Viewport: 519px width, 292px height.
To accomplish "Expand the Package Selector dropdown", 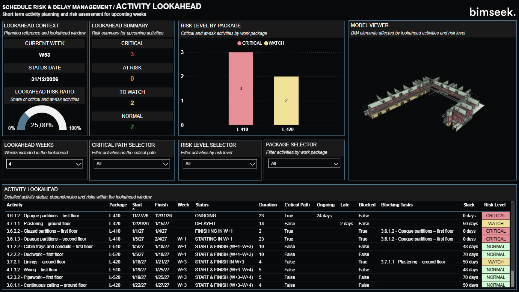I will pyautogui.click(x=304, y=164).
